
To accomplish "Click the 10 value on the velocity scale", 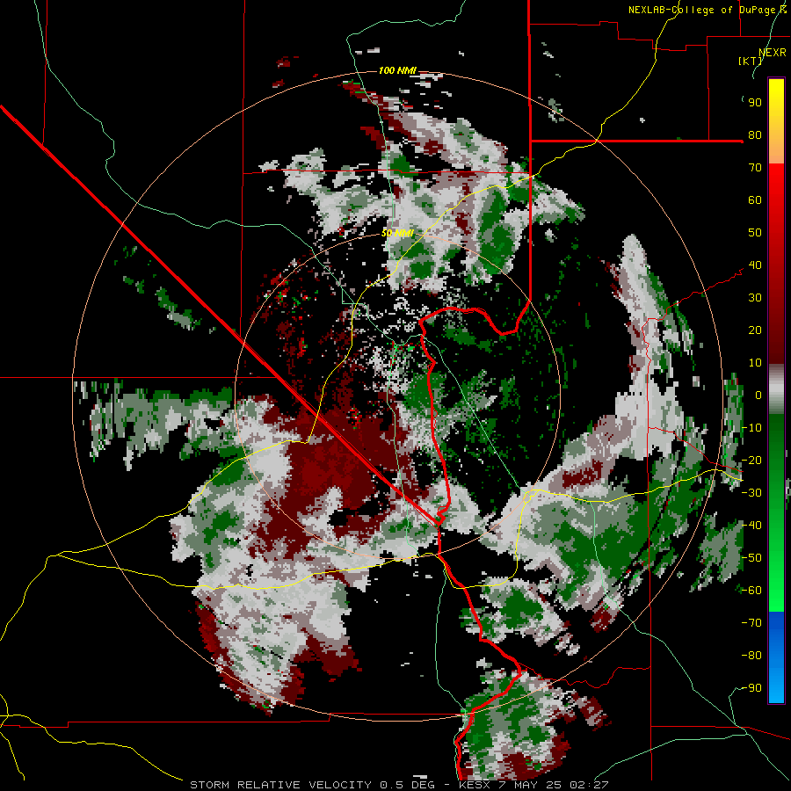I will 755,363.
